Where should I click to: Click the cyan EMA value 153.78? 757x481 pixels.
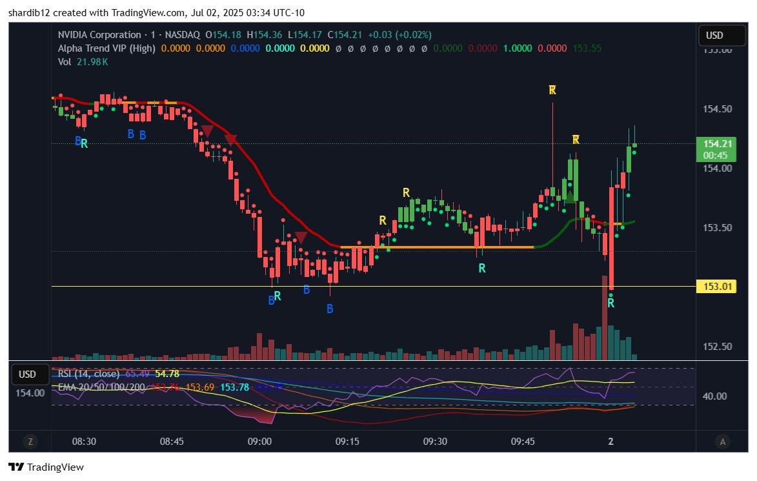point(235,387)
